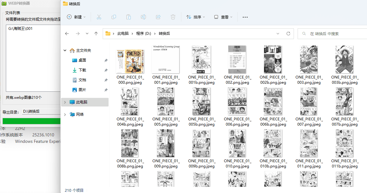Click 程序 (D:) in address breadcrumb
367x193 pixels.
click(144, 34)
